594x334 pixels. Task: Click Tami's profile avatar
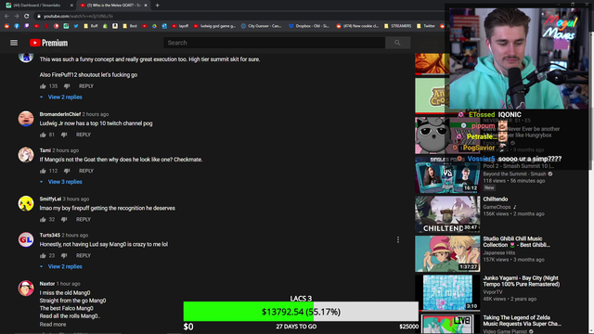coord(26,155)
